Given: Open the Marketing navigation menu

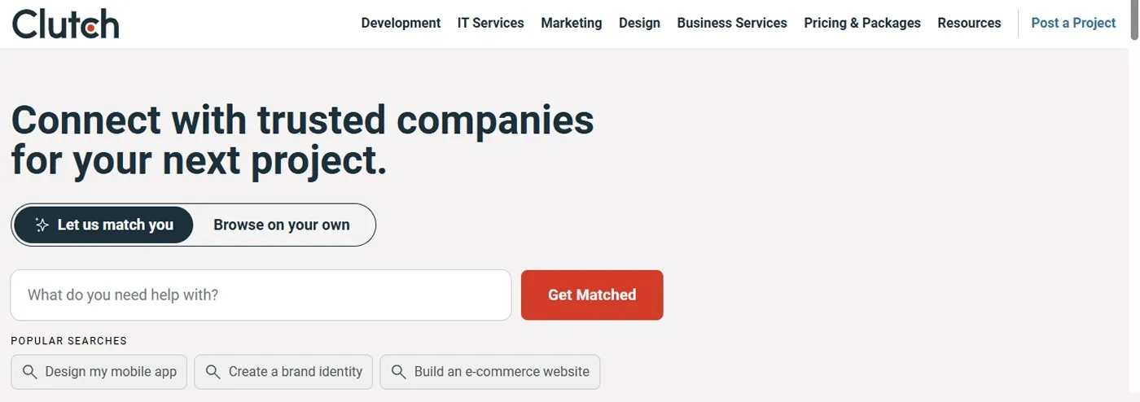Looking at the screenshot, I should coord(571,24).
